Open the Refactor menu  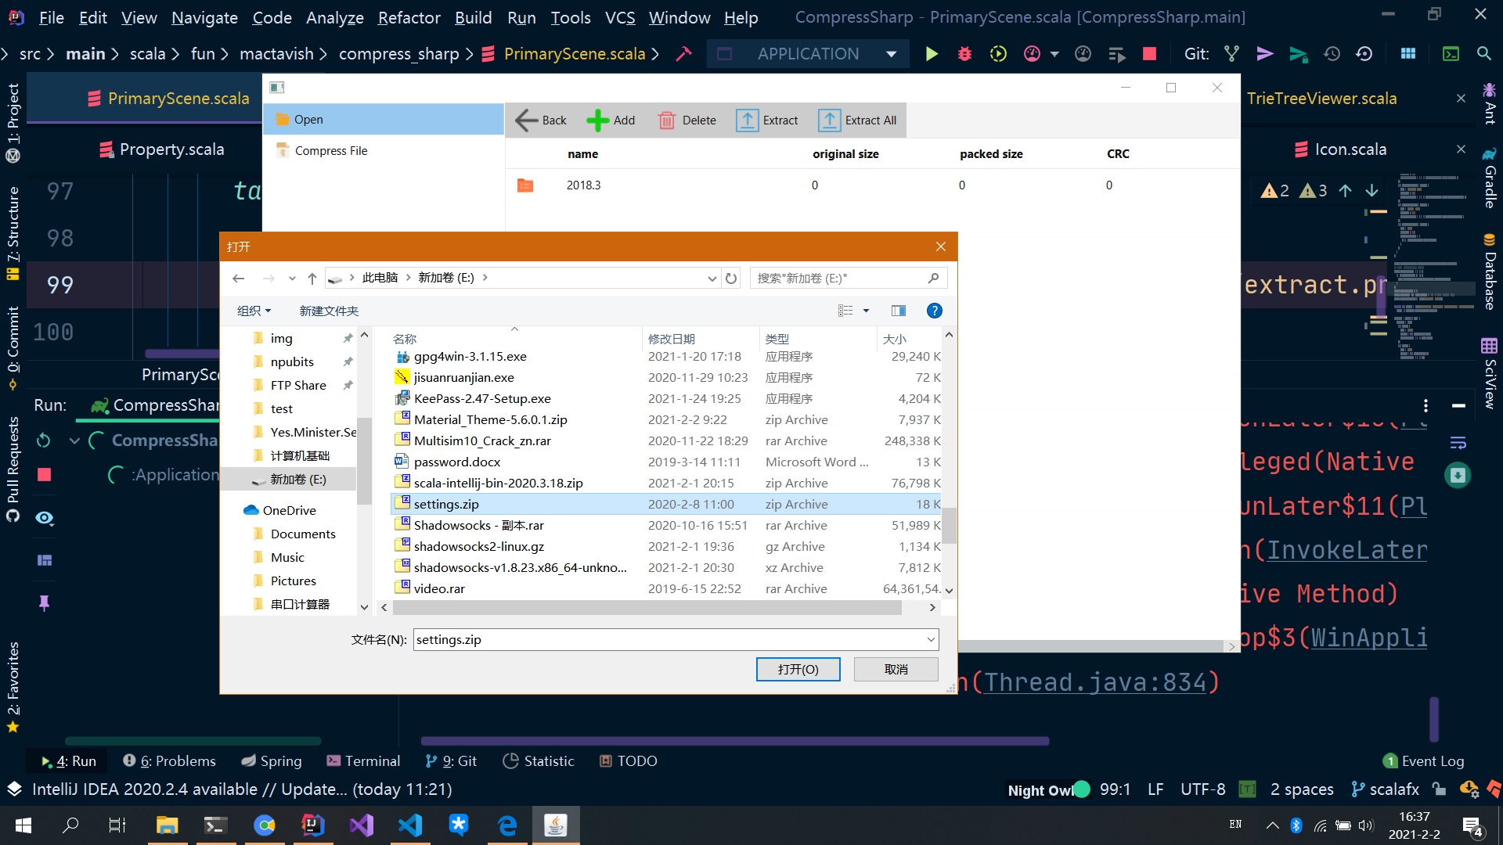coord(409,17)
